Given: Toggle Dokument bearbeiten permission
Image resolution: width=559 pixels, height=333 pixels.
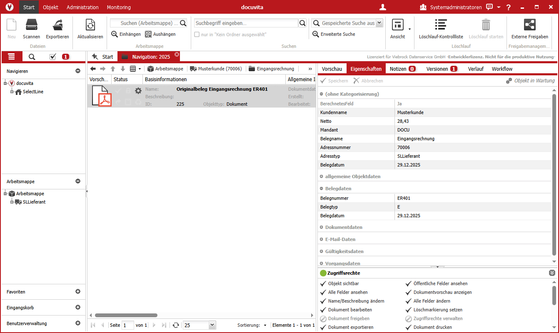Looking at the screenshot, I should [323, 310].
